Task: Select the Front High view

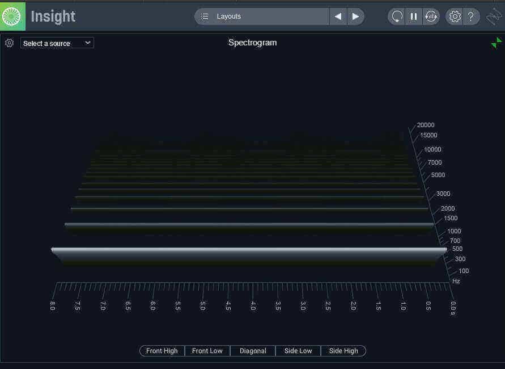Action: pos(162,351)
